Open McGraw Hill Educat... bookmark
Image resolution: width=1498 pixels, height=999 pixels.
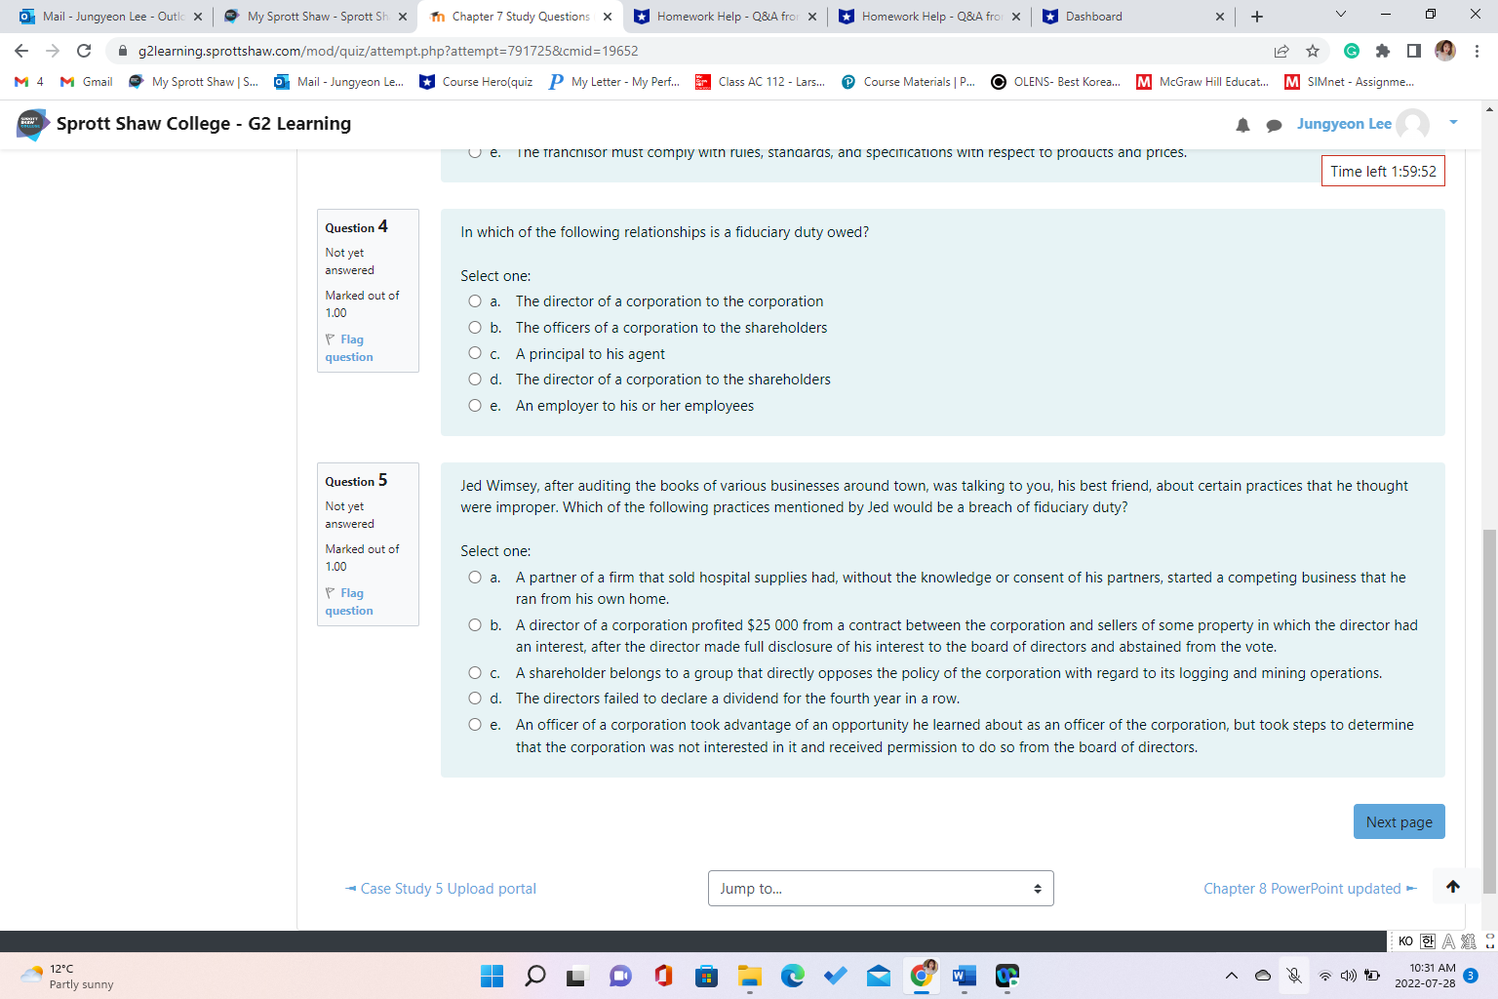pos(1202,82)
